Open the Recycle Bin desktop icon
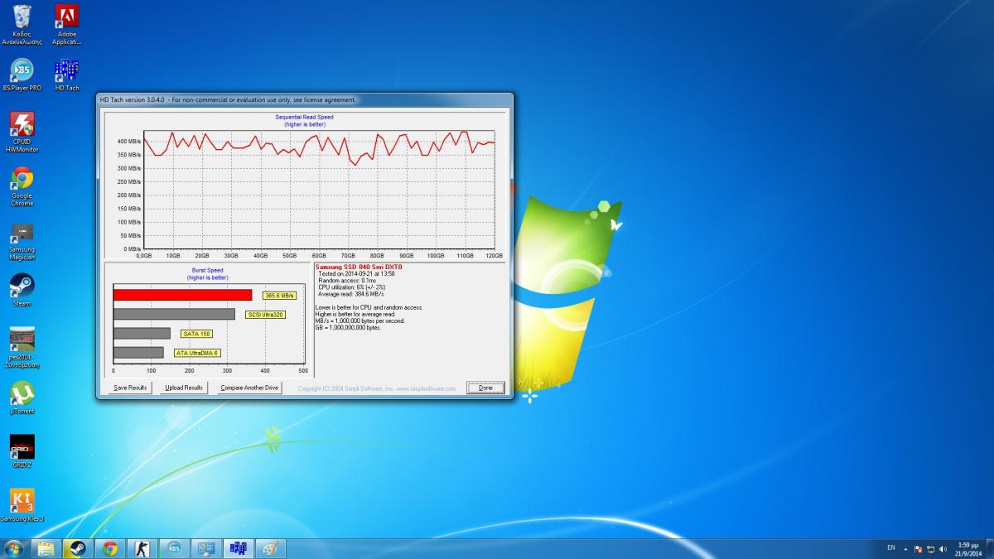Screen dimensions: 994x559 coord(22,25)
